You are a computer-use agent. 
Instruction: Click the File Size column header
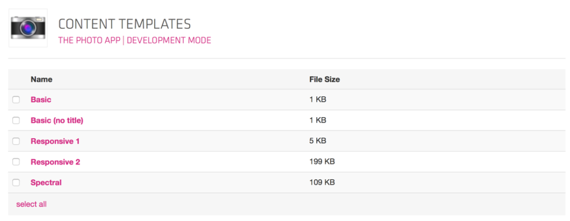pyautogui.click(x=325, y=79)
